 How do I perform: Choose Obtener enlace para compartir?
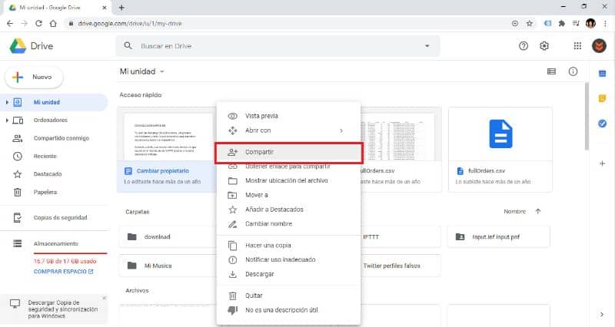coord(288,167)
